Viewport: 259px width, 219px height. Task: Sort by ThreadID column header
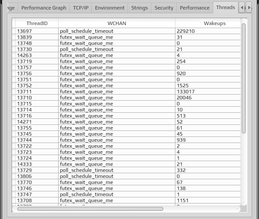[x=37, y=23]
